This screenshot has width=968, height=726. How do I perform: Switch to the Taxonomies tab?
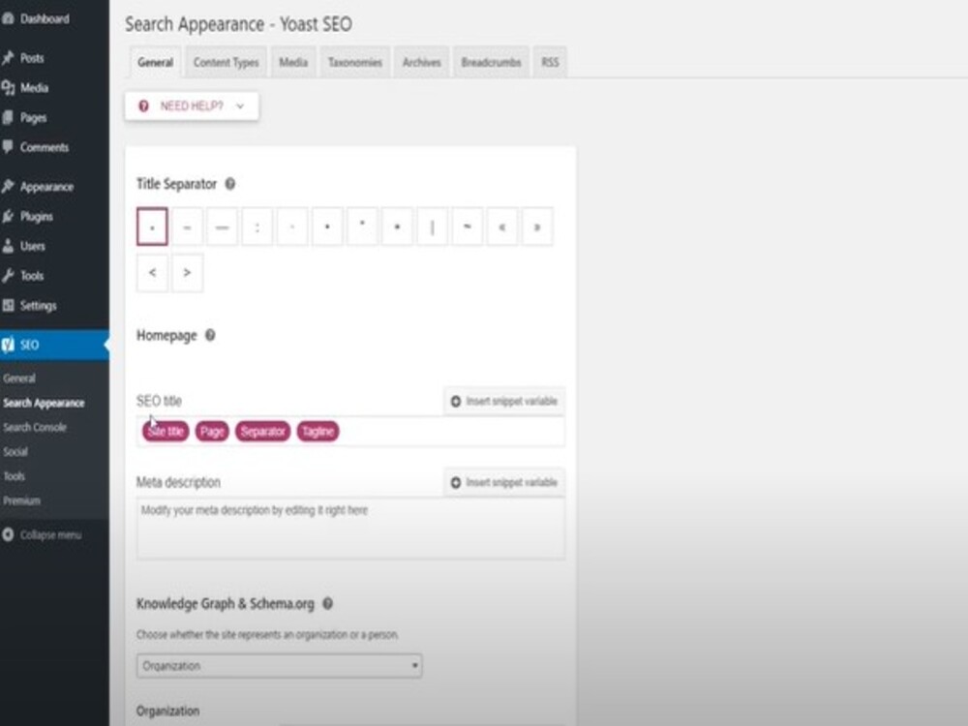pos(354,61)
